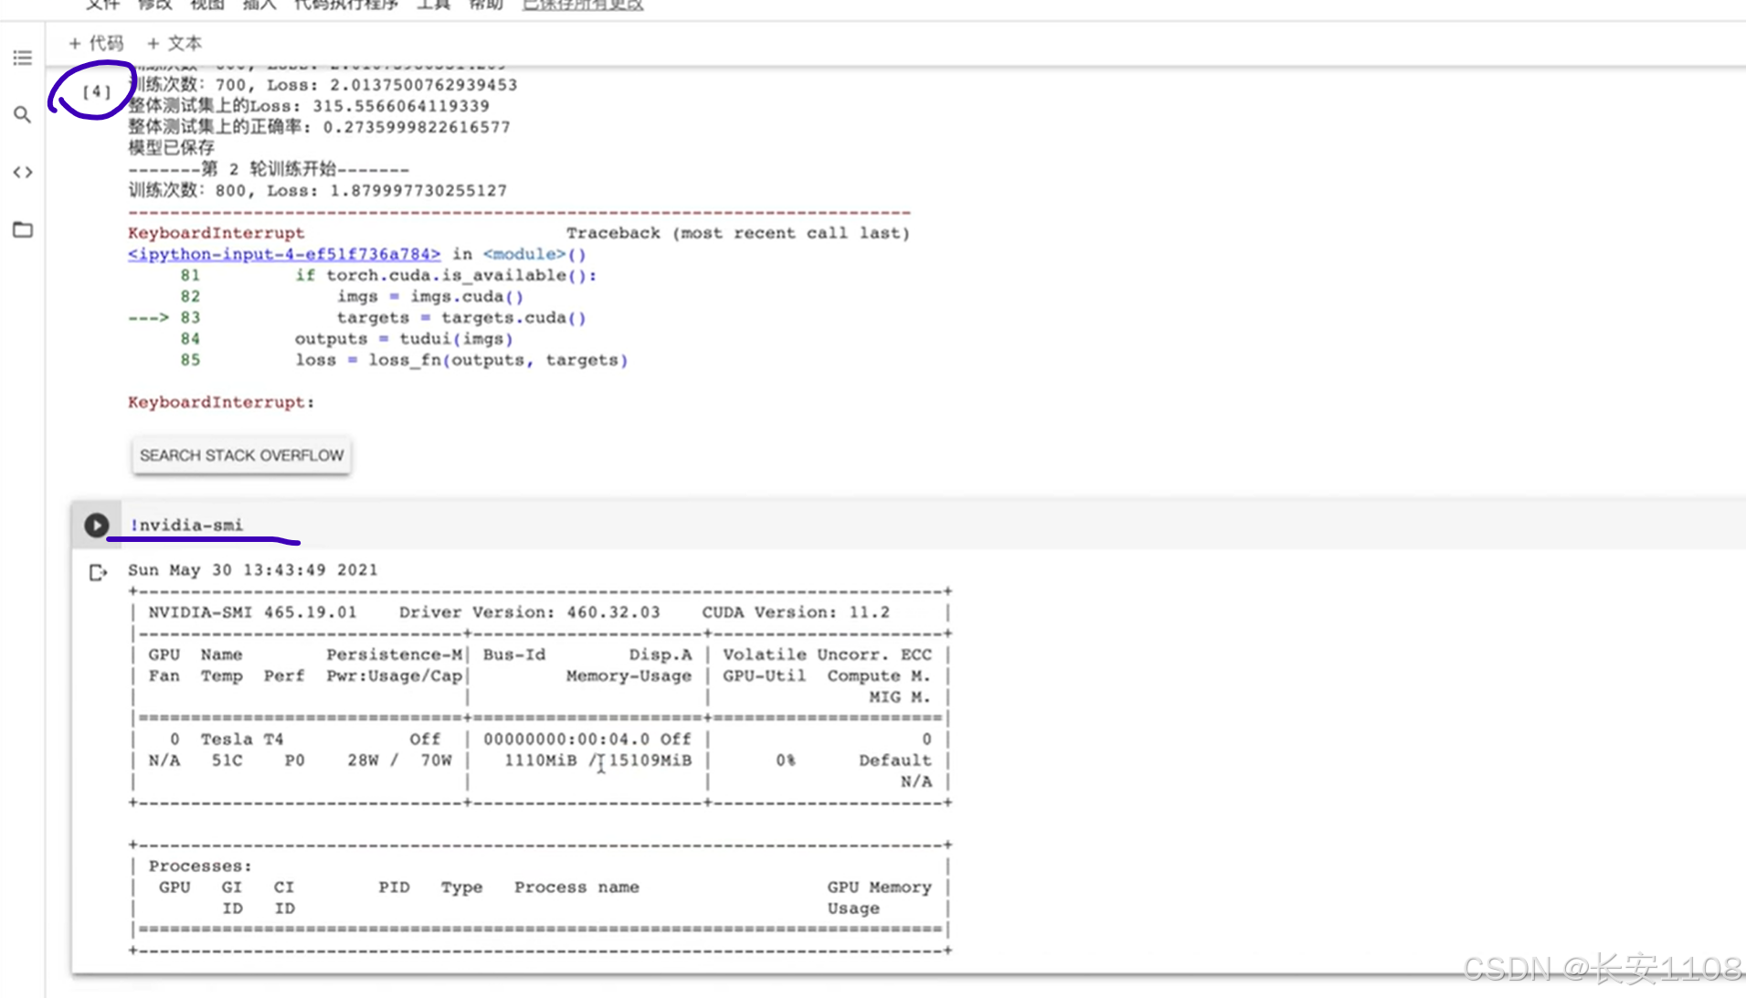The width and height of the screenshot is (1746, 998).
Task: Open the 工具 menu
Action: [433, 5]
